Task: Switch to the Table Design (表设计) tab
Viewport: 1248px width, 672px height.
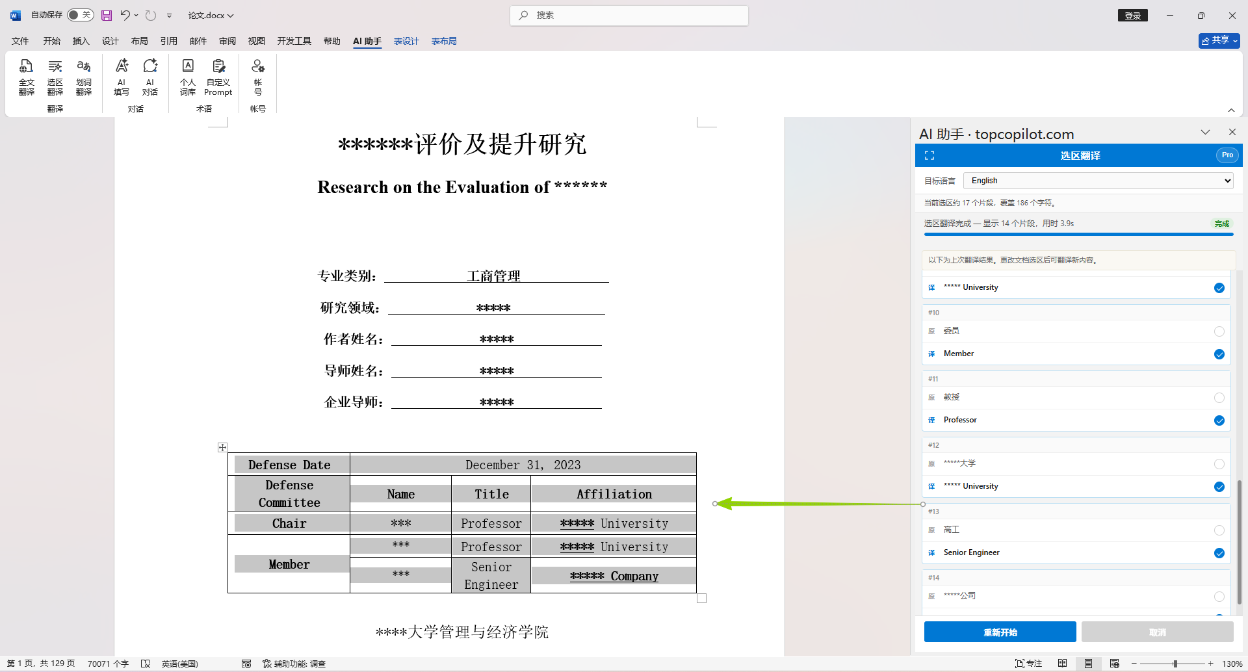Action: tap(406, 41)
